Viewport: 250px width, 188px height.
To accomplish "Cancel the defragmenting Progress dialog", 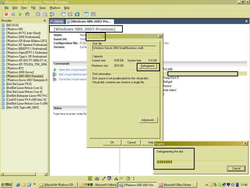I will pyautogui.click(x=236, y=168).
